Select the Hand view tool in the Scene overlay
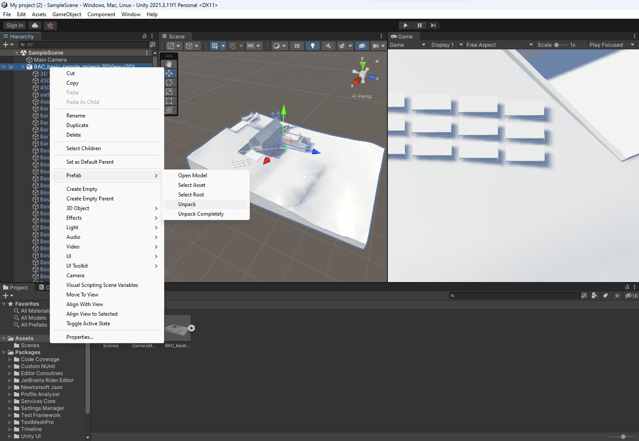639x441 pixels. [169, 63]
